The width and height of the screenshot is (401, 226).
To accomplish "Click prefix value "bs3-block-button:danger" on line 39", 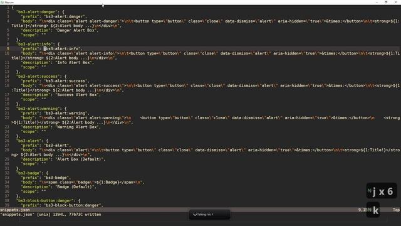I will point(73,205).
